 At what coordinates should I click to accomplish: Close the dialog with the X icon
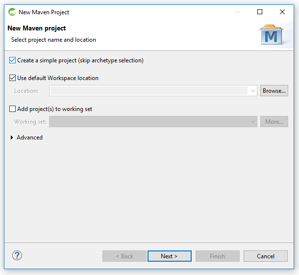point(282,12)
